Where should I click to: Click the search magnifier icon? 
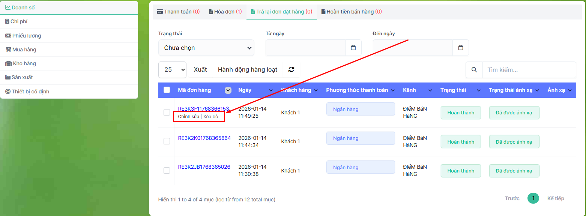474,70
